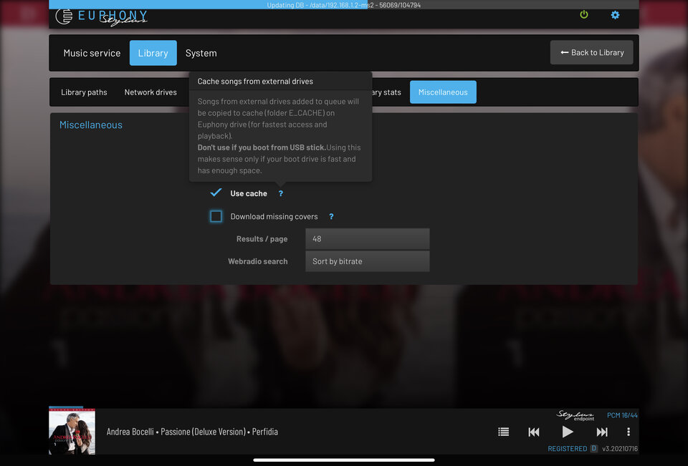Image resolution: width=688 pixels, height=466 pixels.
Task: Click the REGISTERED status link
Action: pyautogui.click(x=568, y=449)
